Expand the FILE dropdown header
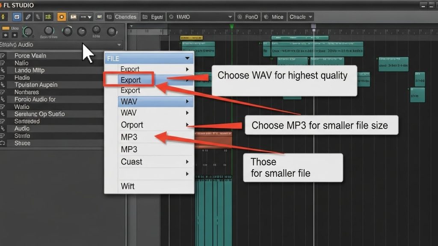This screenshot has height=246, width=438. coord(149,58)
